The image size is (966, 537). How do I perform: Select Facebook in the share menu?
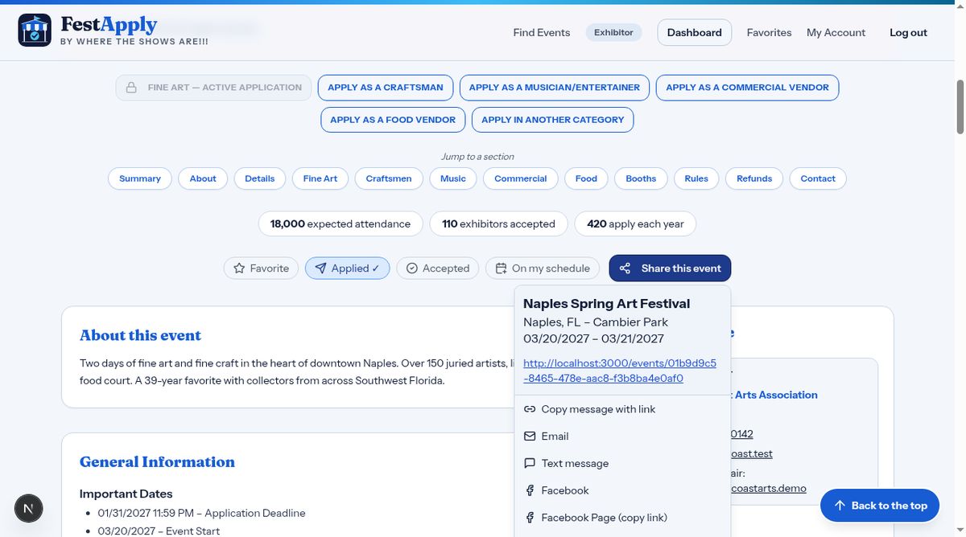click(622, 491)
